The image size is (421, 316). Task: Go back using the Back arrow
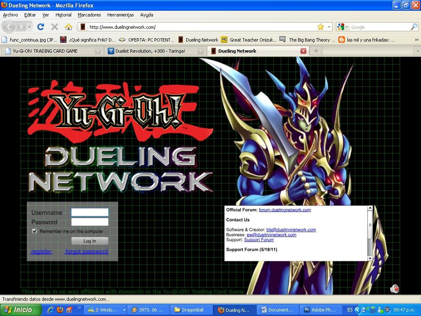pos(9,27)
